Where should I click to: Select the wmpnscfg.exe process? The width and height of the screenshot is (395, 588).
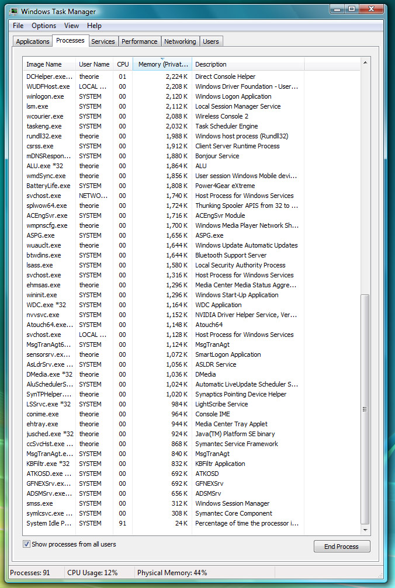[164, 226]
